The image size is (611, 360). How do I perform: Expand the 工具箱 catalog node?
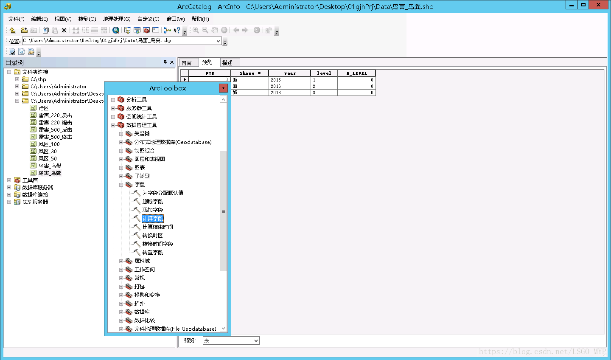coord(9,180)
